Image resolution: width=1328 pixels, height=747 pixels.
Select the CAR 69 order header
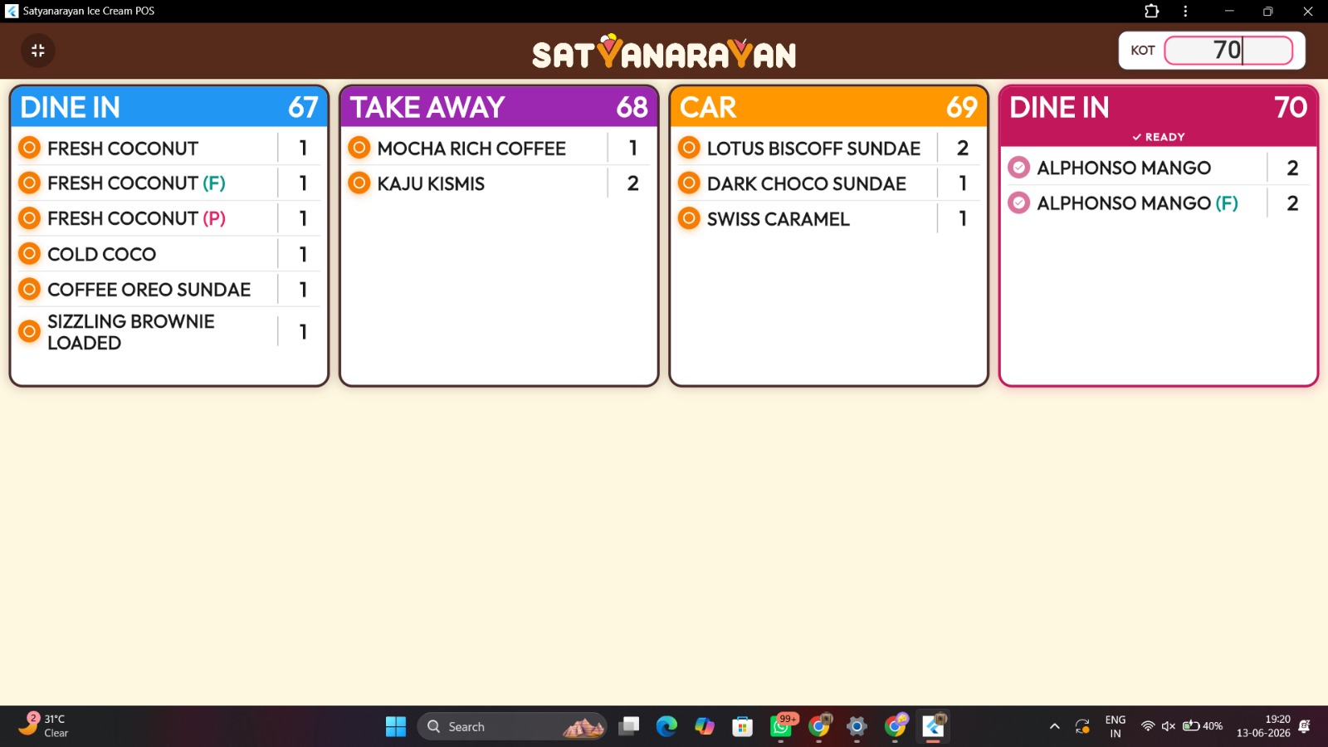[x=828, y=107]
